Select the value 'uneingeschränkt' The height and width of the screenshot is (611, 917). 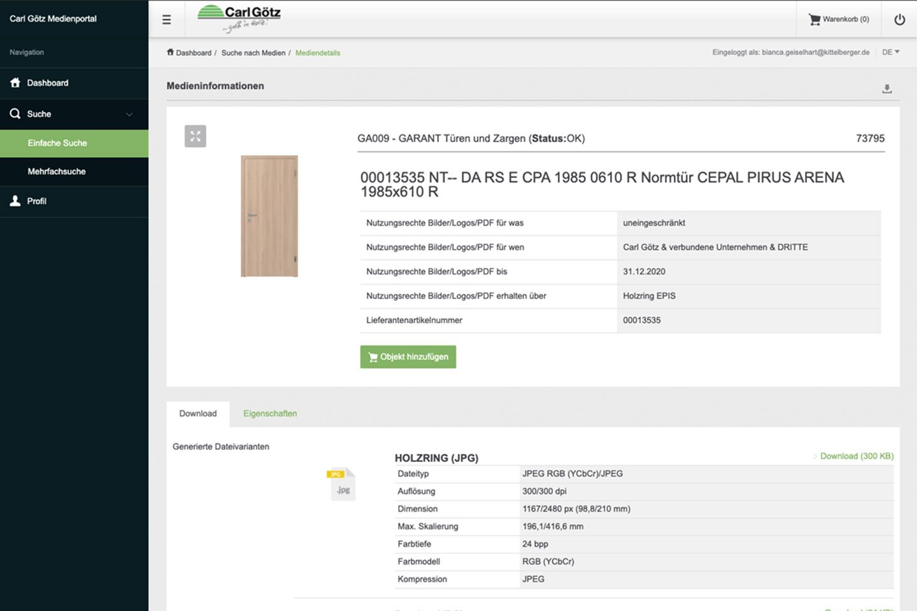coord(654,223)
